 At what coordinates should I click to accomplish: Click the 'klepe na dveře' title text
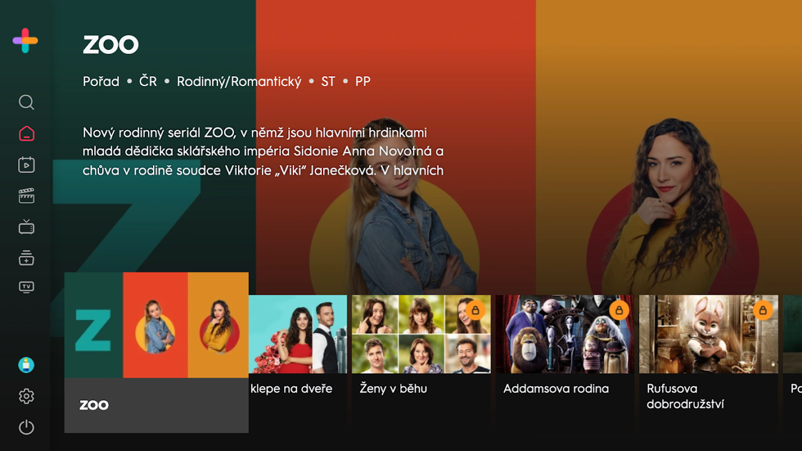(292, 388)
